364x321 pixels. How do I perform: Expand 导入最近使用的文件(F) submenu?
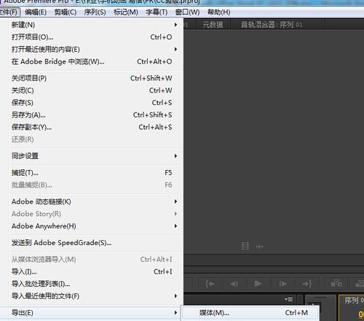pyautogui.click(x=95, y=296)
